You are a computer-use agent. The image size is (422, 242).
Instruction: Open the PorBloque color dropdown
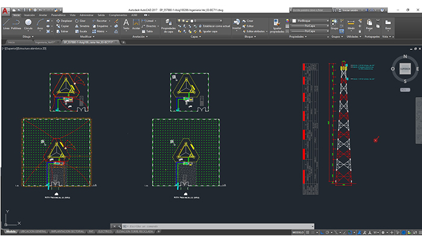pyautogui.click(x=308, y=20)
